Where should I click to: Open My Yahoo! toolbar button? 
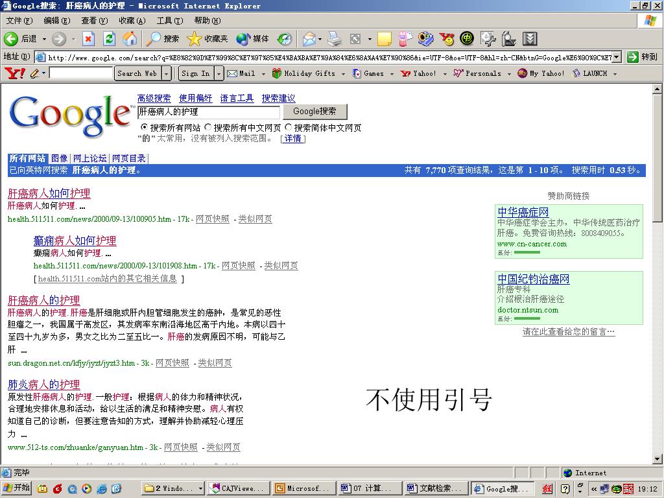541,73
